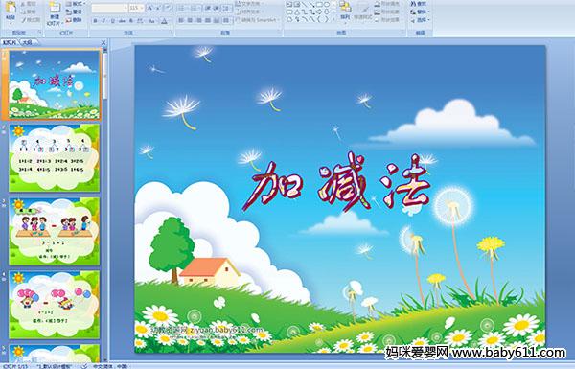Viewport: 575px width, 369px height.
Task: Click the Font Color (A) icon
Action: [x=164, y=21]
